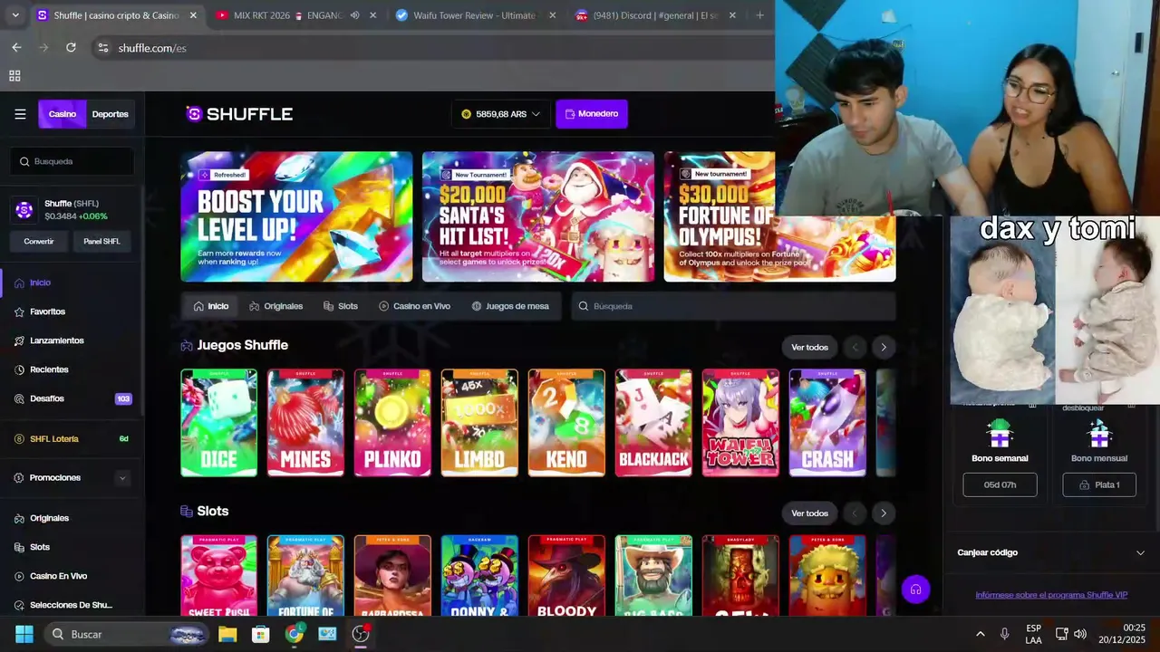Open the Fortune of Olympus tournament banner
The width and height of the screenshot is (1160, 652).
pyautogui.click(x=779, y=216)
